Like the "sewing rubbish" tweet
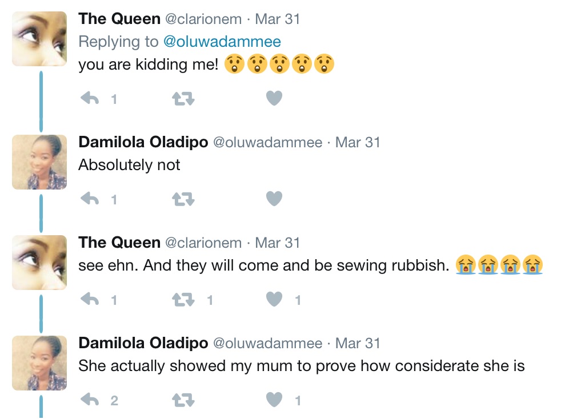This screenshot has width=561, height=419. point(274,299)
